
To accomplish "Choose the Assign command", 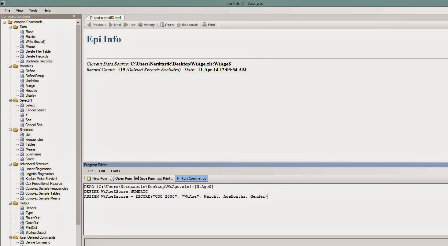I will tap(30, 86).
